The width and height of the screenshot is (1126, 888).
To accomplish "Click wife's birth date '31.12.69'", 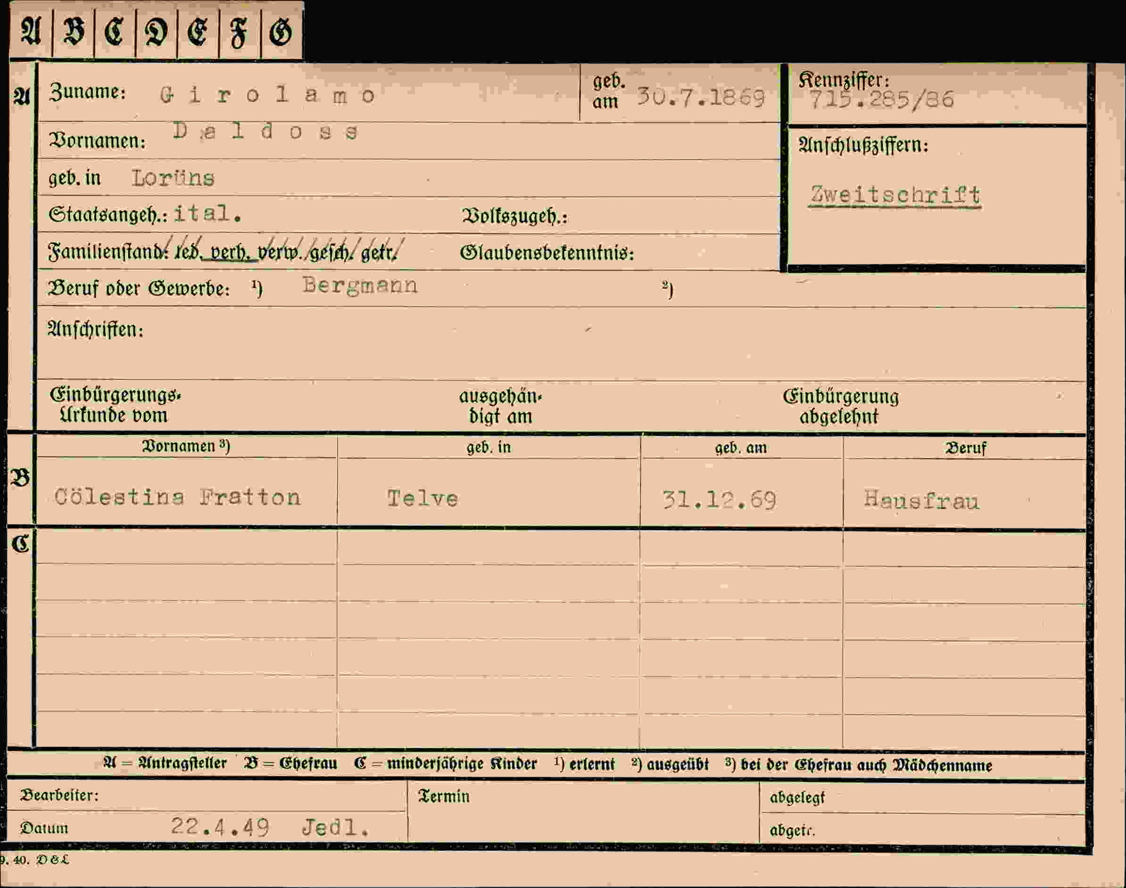I will [x=719, y=501].
